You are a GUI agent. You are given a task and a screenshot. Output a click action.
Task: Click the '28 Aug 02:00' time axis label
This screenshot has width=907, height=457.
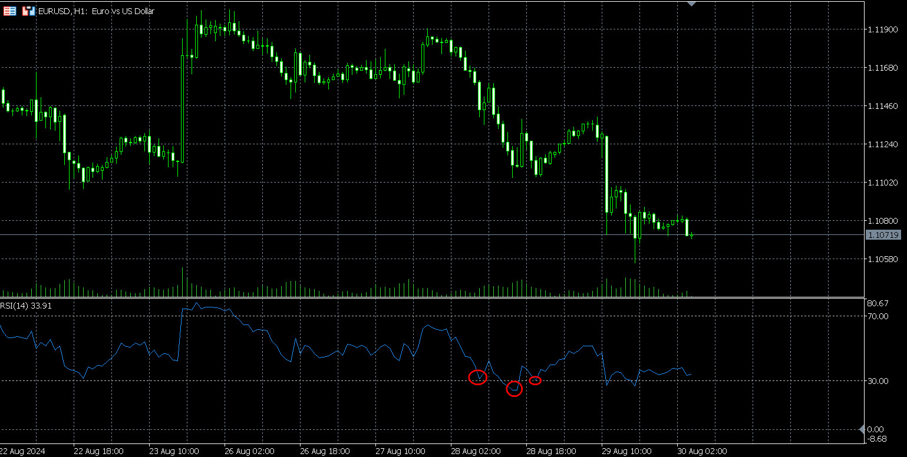[476, 451]
